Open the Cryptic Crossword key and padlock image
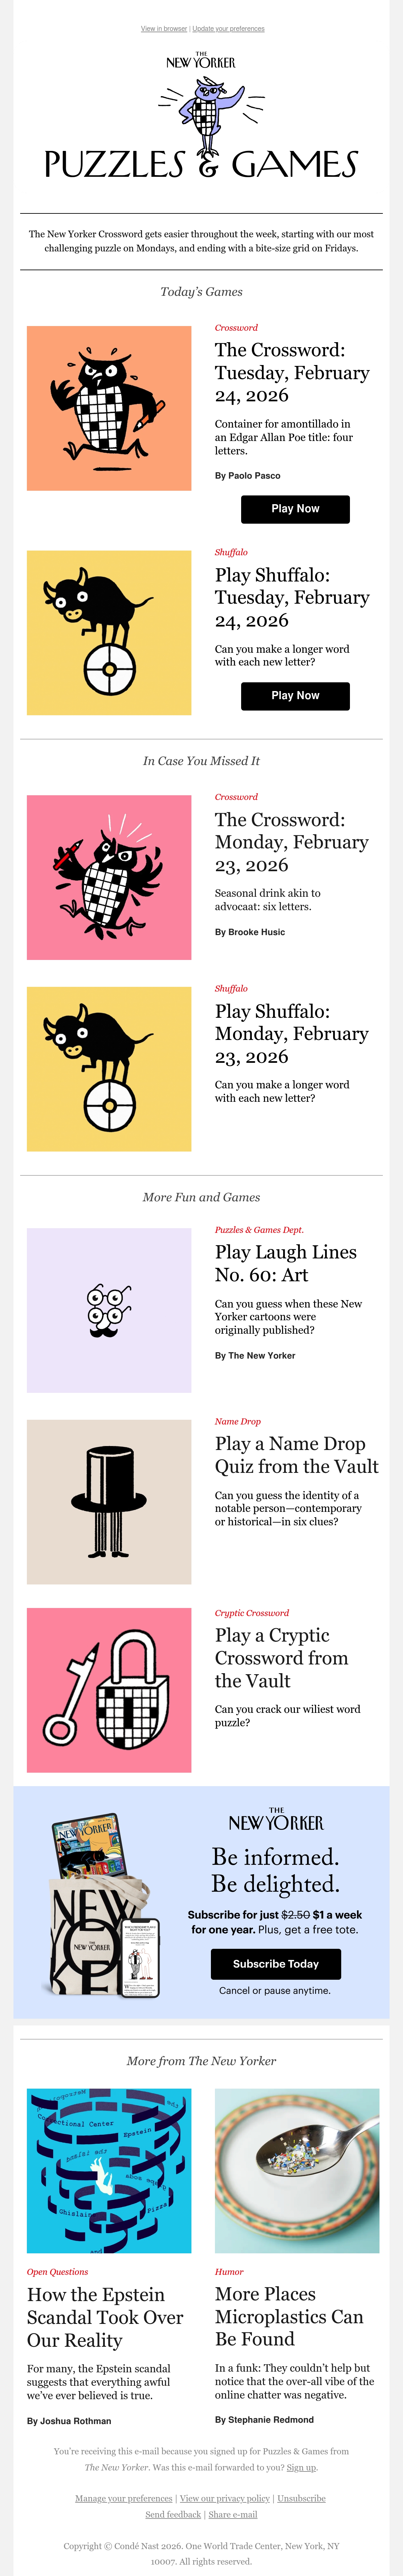Screen dimensions: 403x2576 (109, 1690)
